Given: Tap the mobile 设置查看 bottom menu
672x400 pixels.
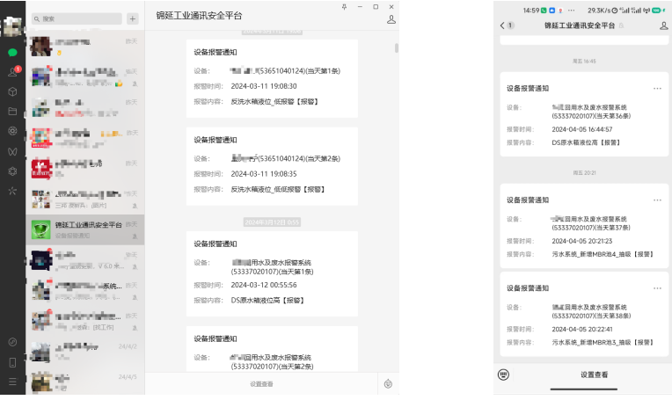Looking at the screenshot, I should (x=594, y=375).
